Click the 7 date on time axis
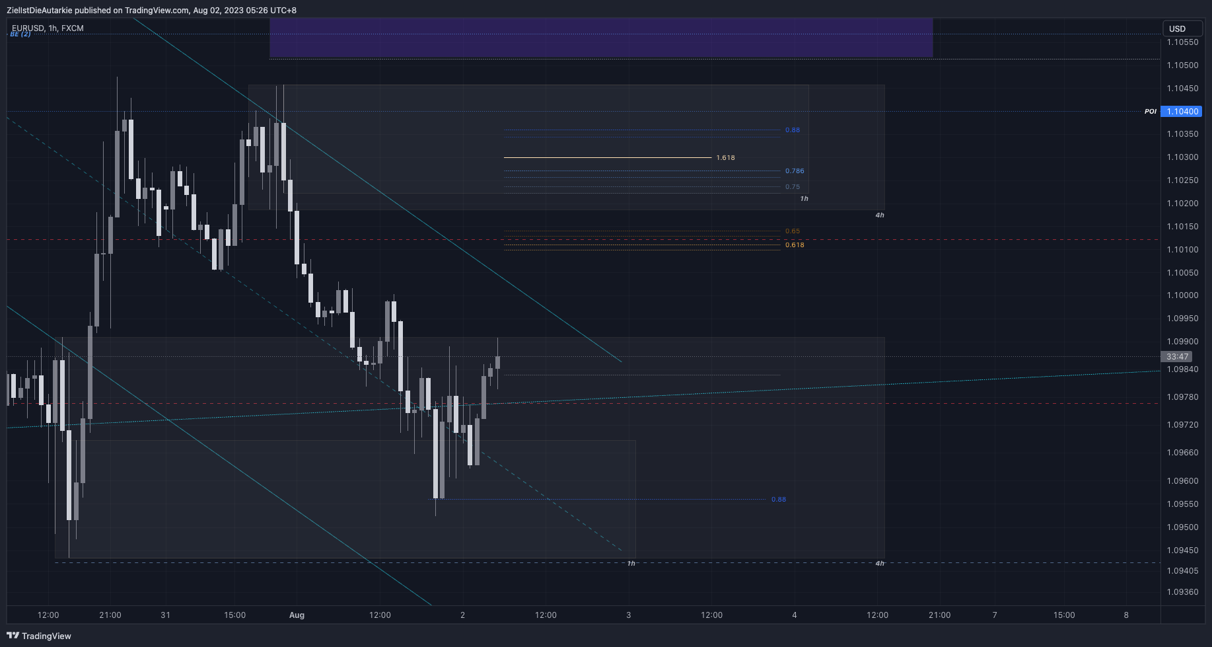This screenshot has width=1212, height=647. coord(995,615)
